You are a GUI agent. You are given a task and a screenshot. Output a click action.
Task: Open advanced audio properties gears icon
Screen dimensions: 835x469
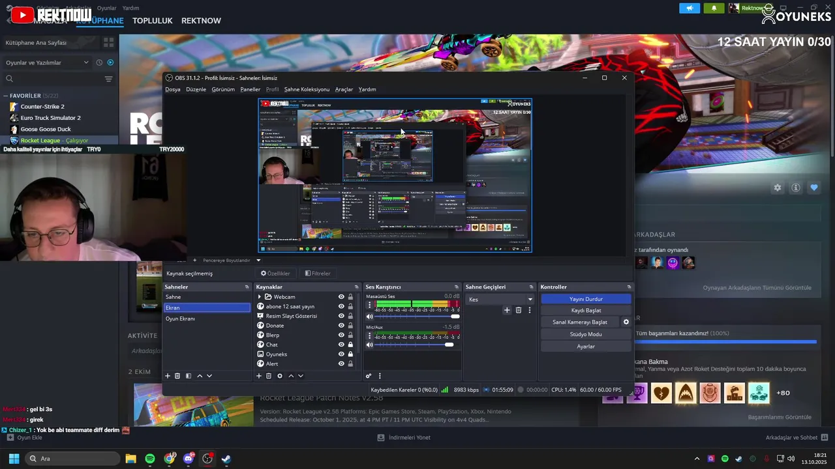pos(369,376)
